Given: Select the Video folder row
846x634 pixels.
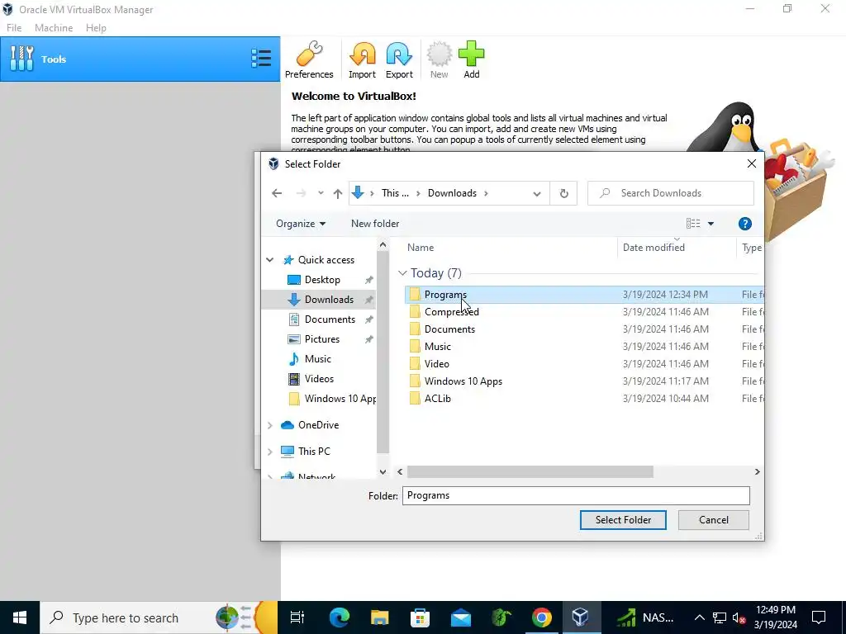Looking at the screenshot, I should [584, 363].
